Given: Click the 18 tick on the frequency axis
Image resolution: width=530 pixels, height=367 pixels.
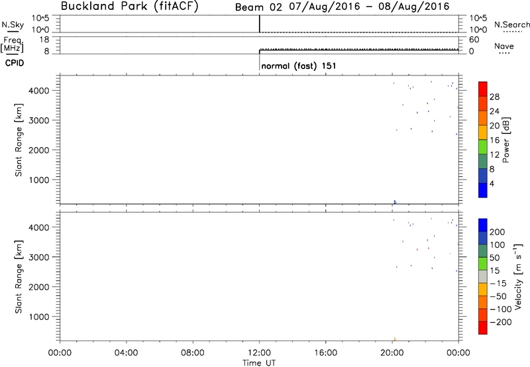Looking at the screenshot, I should click(44, 40).
